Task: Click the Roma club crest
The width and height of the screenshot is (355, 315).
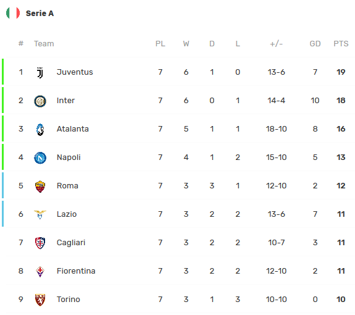Action: click(40, 187)
